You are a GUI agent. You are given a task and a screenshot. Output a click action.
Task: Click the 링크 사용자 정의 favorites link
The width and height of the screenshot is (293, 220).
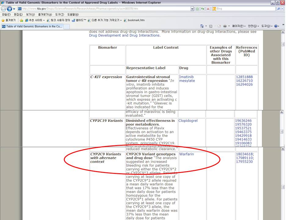point(58,20)
